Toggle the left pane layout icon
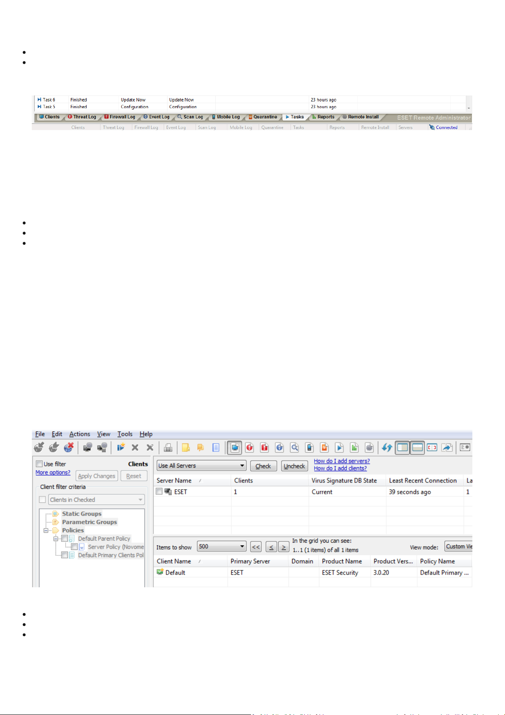The height and width of the screenshot is (715, 505). (402, 447)
